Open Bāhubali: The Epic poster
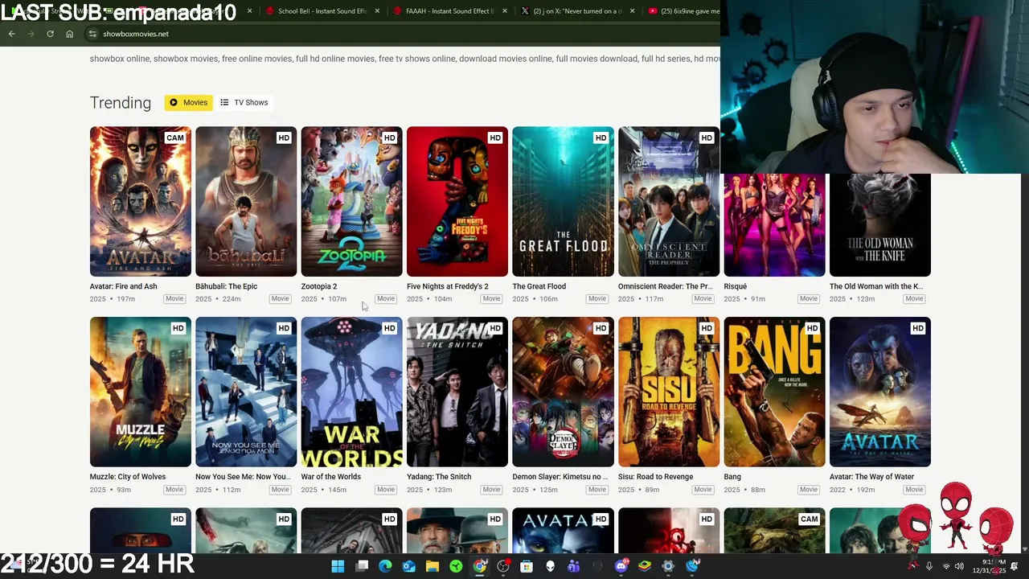 click(246, 201)
